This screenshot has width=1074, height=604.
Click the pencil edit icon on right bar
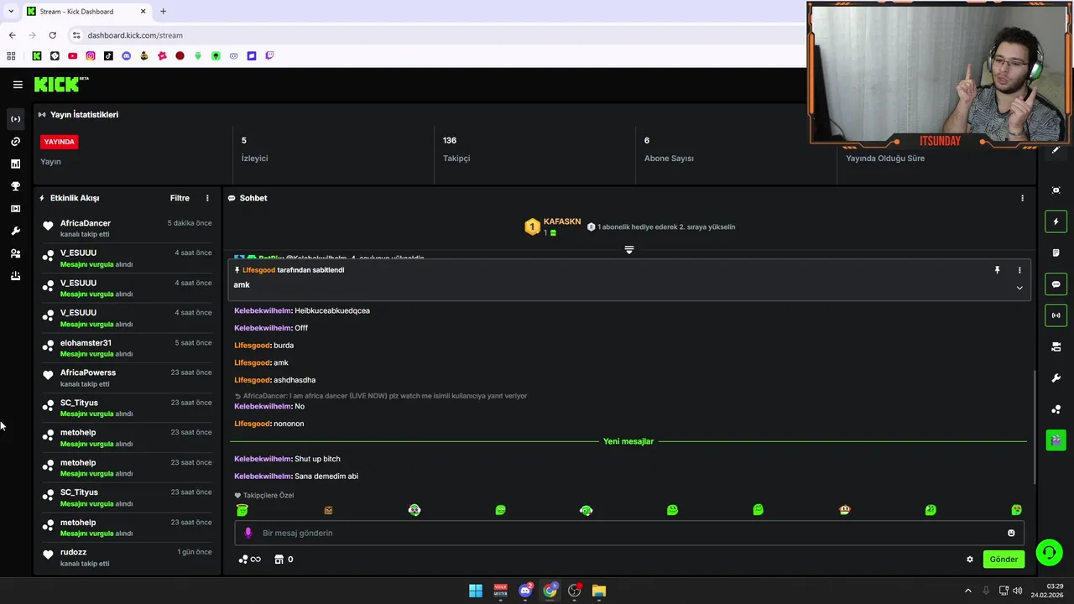pyautogui.click(x=1056, y=150)
